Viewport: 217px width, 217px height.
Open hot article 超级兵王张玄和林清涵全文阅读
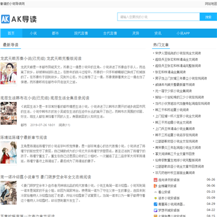[177, 60]
